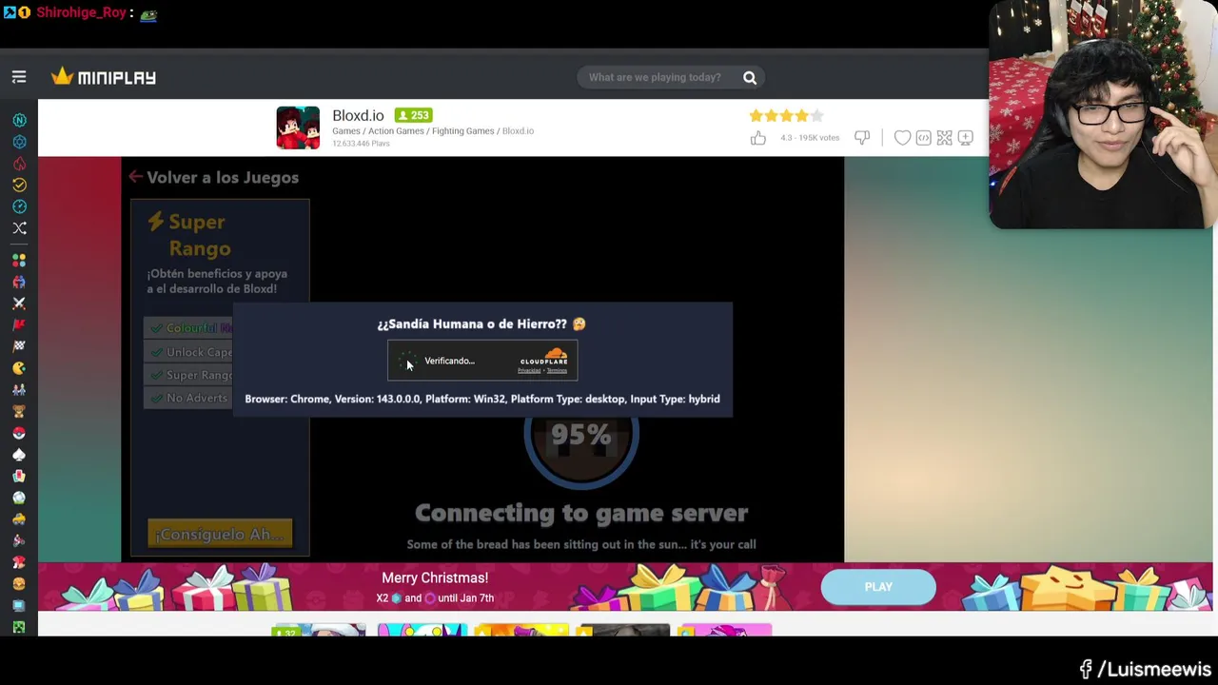Click the add-to-desktop monitor plus icon
The width and height of the screenshot is (1218, 685).
(x=965, y=138)
